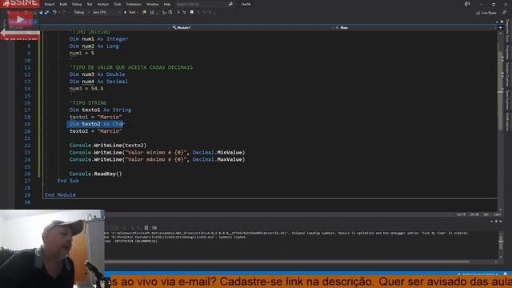This screenshot has height=288, width=512.
Task: Click the user account avatar icon
Action: (467, 4)
